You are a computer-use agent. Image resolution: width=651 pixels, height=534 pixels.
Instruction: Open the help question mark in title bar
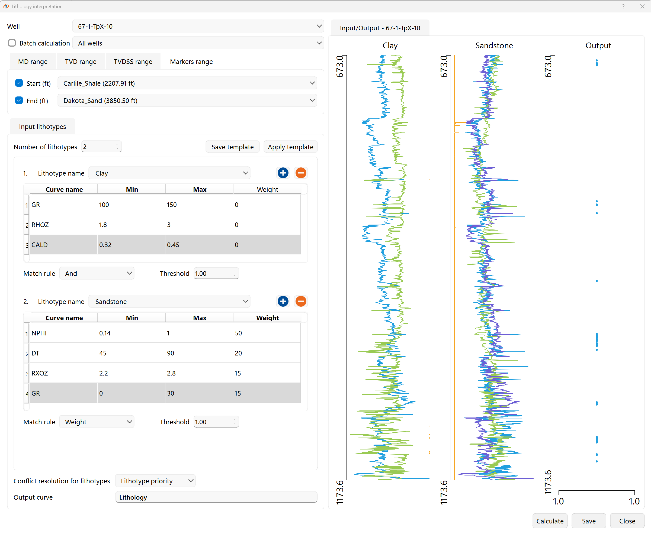pos(623,6)
